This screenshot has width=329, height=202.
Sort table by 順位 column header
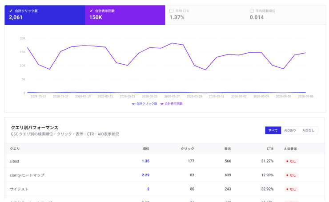click(146, 149)
